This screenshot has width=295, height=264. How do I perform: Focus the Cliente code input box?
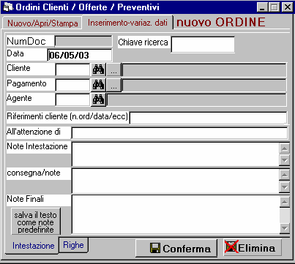coord(72,70)
